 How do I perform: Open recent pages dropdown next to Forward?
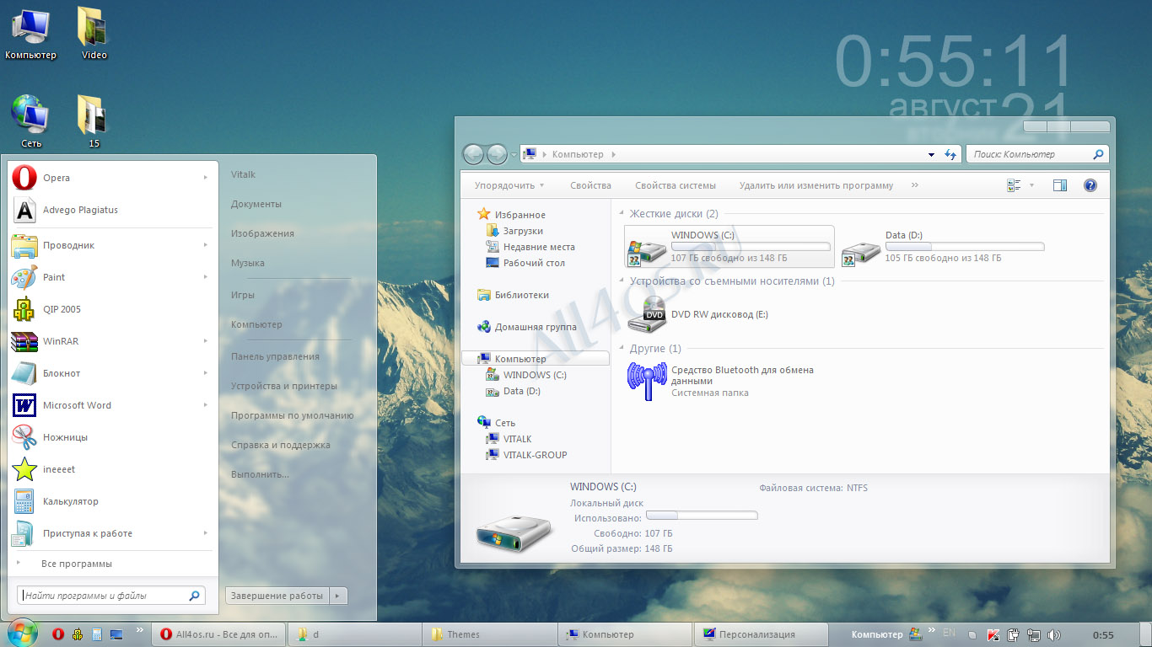pos(514,155)
